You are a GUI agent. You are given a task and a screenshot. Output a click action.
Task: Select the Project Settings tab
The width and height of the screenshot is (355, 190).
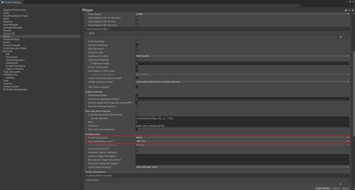click(11, 2)
